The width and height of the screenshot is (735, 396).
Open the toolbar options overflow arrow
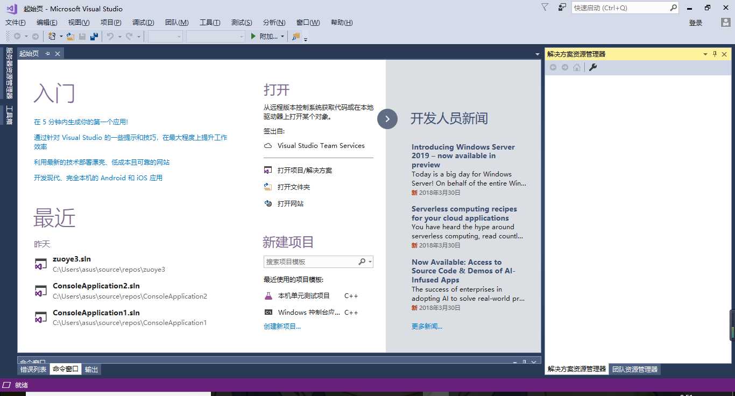click(x=306, y=39)
